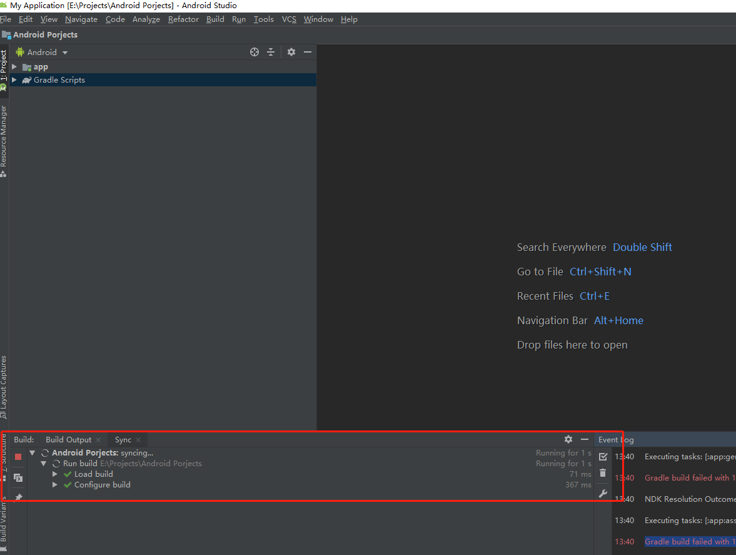Expand the app module node
The image size is (736, 555).
[x=14, y=67]
